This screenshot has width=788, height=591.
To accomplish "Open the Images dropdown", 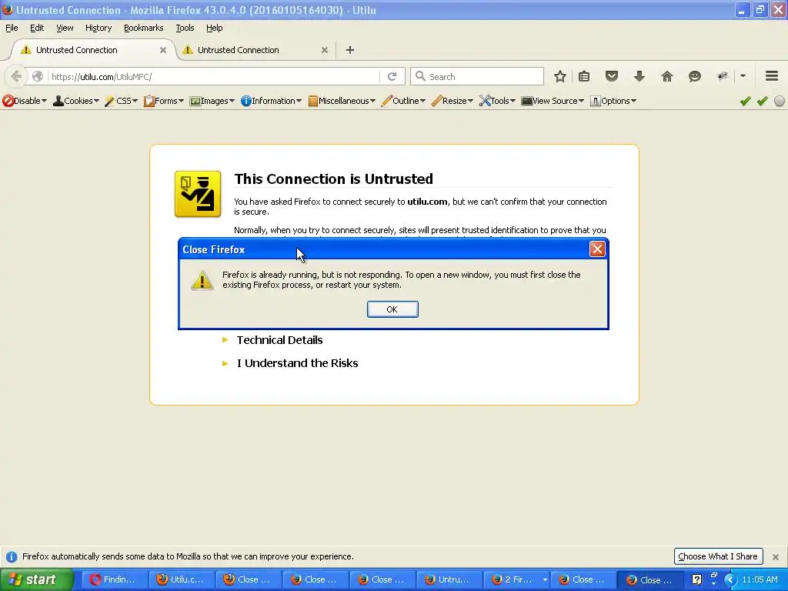I will tap(212, 101).
